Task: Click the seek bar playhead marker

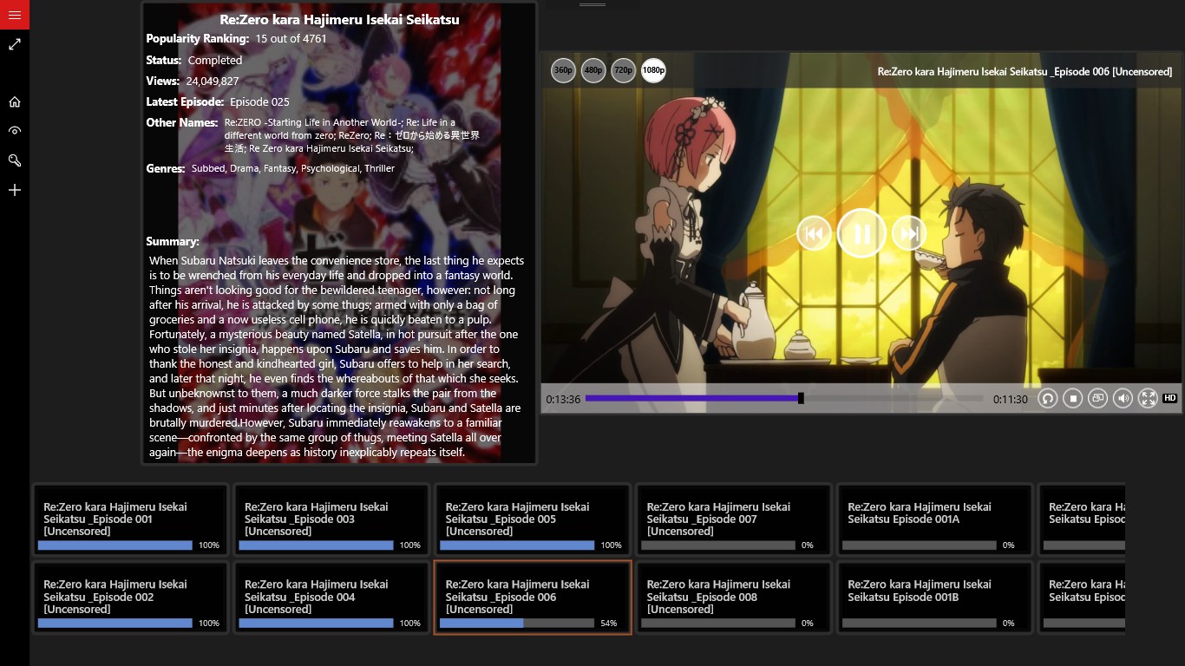Action: coord(801,398)
